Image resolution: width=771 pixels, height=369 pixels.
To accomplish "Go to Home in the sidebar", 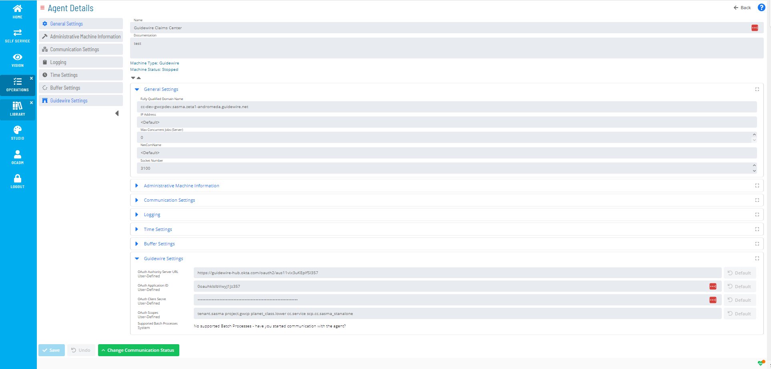I will (x=18, y=12).
